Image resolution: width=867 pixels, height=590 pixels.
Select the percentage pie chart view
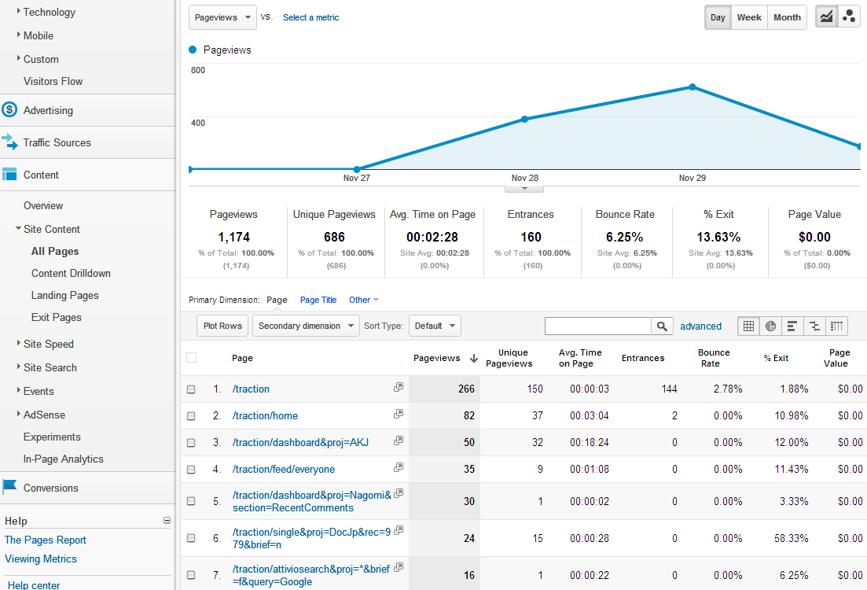pyautogui.click(x=770, y=326)
